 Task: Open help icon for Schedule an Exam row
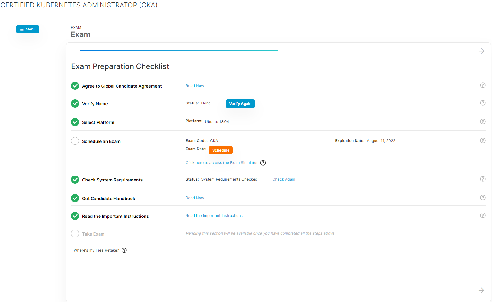(483, 140)
